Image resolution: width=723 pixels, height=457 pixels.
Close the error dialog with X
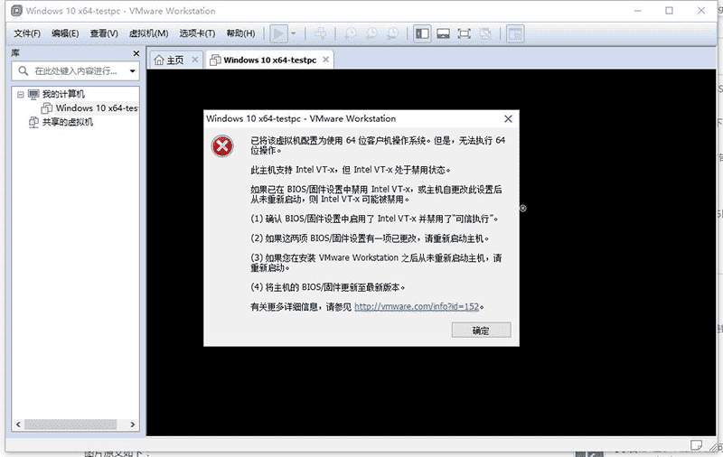[508, 119]
